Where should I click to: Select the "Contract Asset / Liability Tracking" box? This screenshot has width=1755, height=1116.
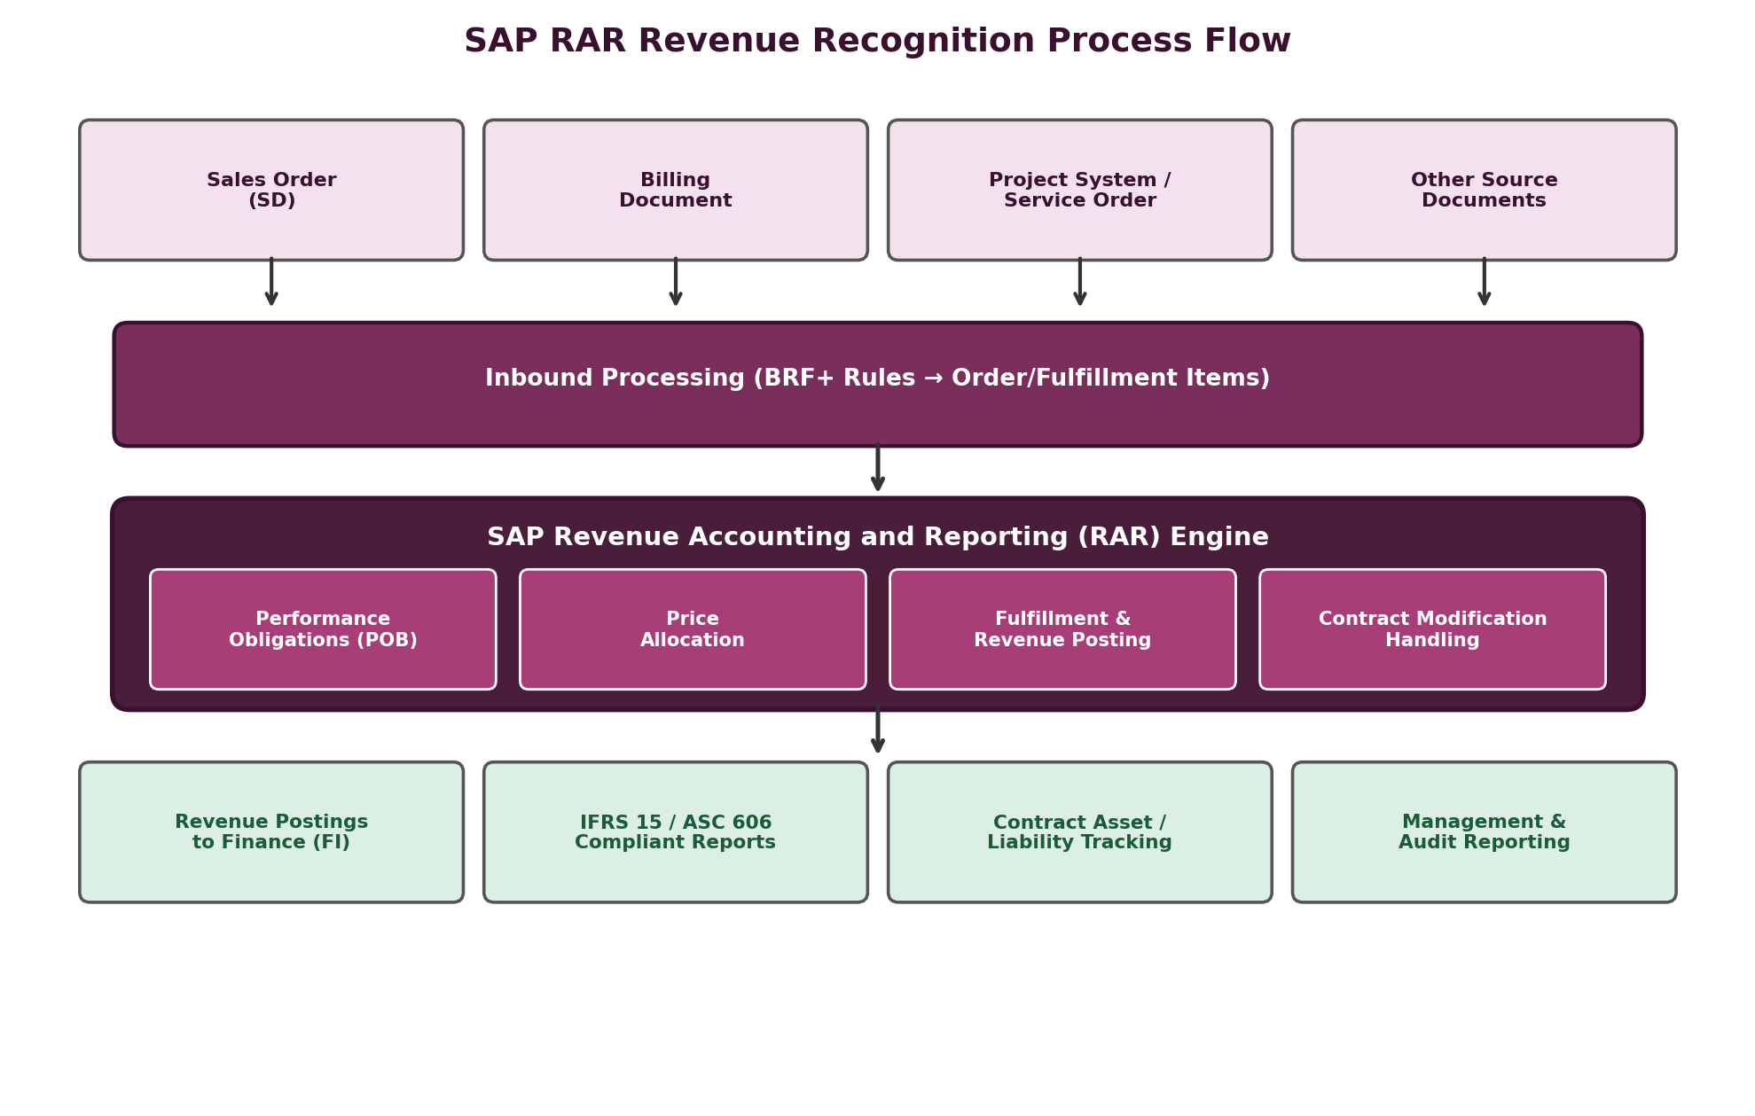point(1080,832)
